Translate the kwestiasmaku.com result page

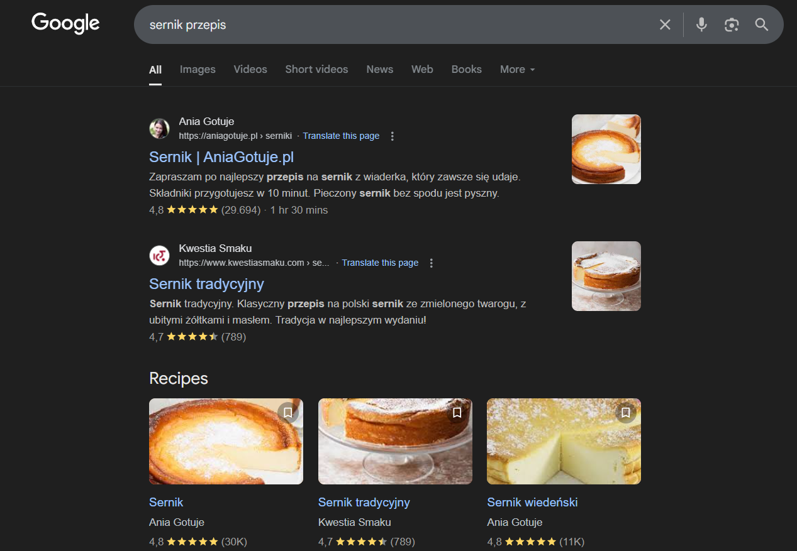(x=380, y=263)
